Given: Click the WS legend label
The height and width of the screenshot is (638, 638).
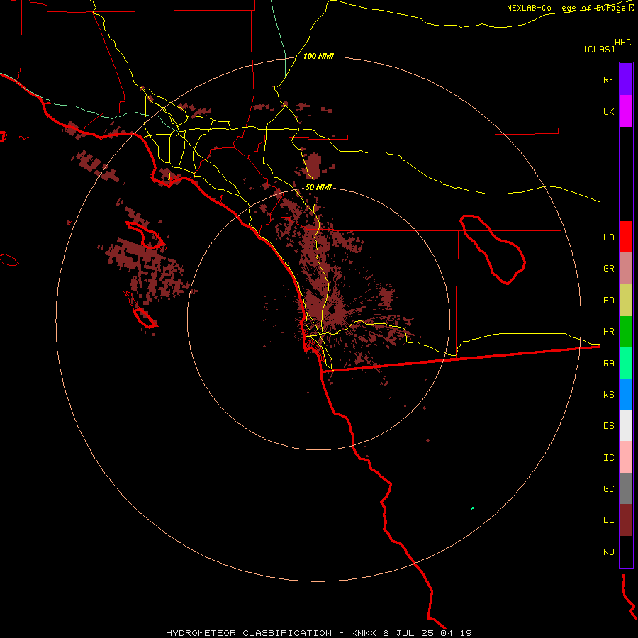Looking at the screenshot, I should (608, 394).
